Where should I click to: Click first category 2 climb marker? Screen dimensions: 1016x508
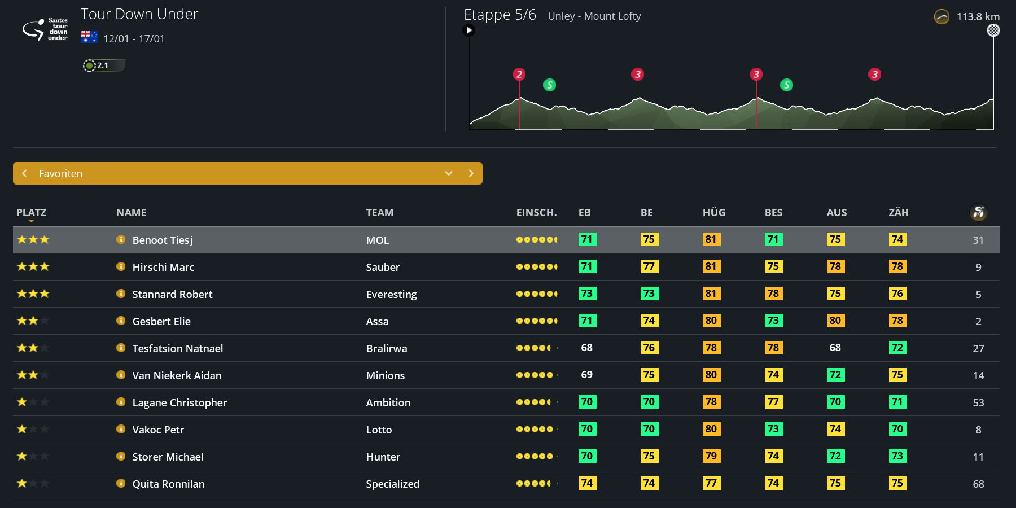click(519, 75)
